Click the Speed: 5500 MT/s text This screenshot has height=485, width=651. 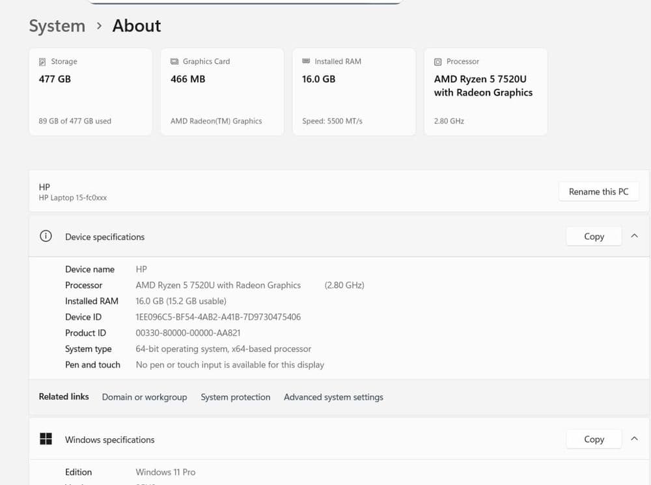click(332, 121)
